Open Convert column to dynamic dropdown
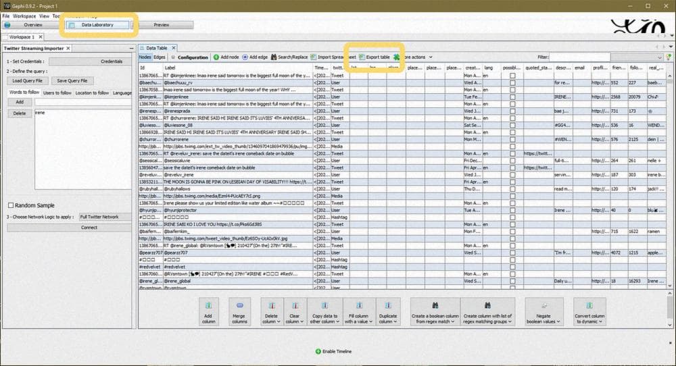 pyautogui.click(x=589, y=312)
